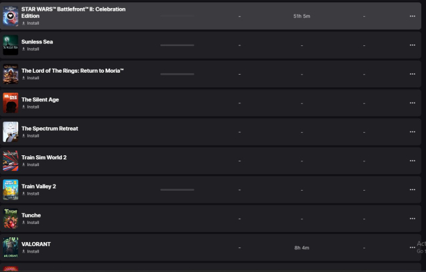The height and width of the screenshot is (272, 426).
Task: Install VALORANT
Action: 31,251
